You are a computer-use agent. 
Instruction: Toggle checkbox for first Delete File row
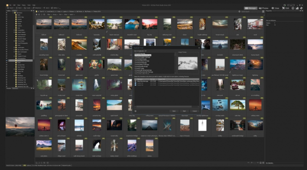coord(135,83)
